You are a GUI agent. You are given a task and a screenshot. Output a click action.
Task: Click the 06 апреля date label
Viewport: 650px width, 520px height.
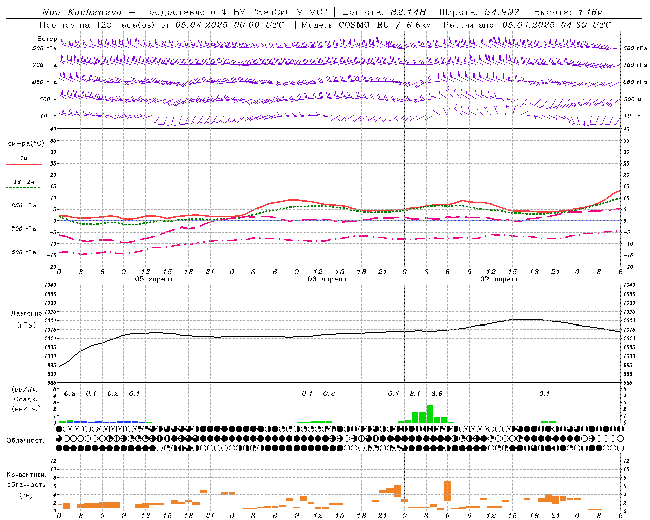tap(327, 279)
